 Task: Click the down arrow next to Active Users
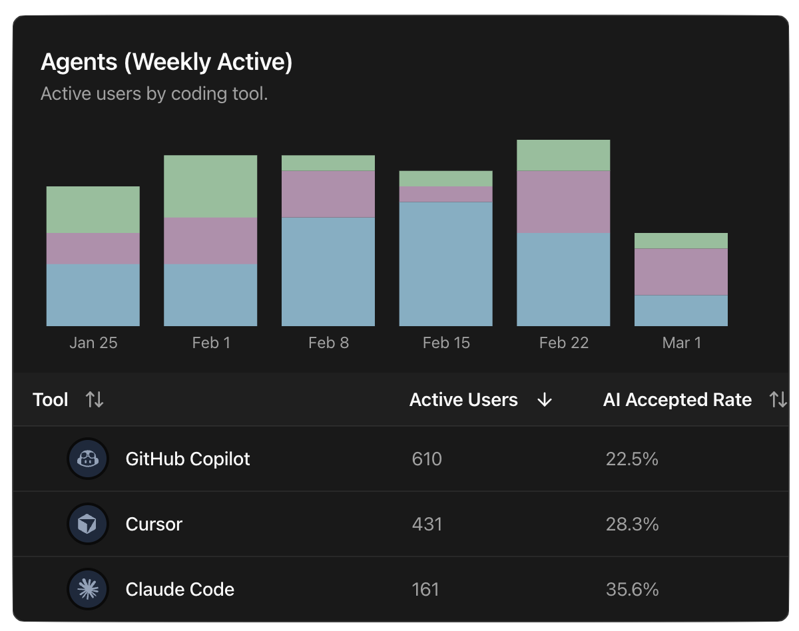click(x=545, y=400)
